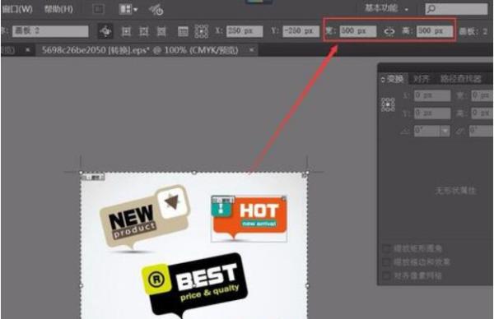Click the Transform panel reference point locator
Image resolution: width=494 pixels, height=319 pixels.
[x=388, y=104]
